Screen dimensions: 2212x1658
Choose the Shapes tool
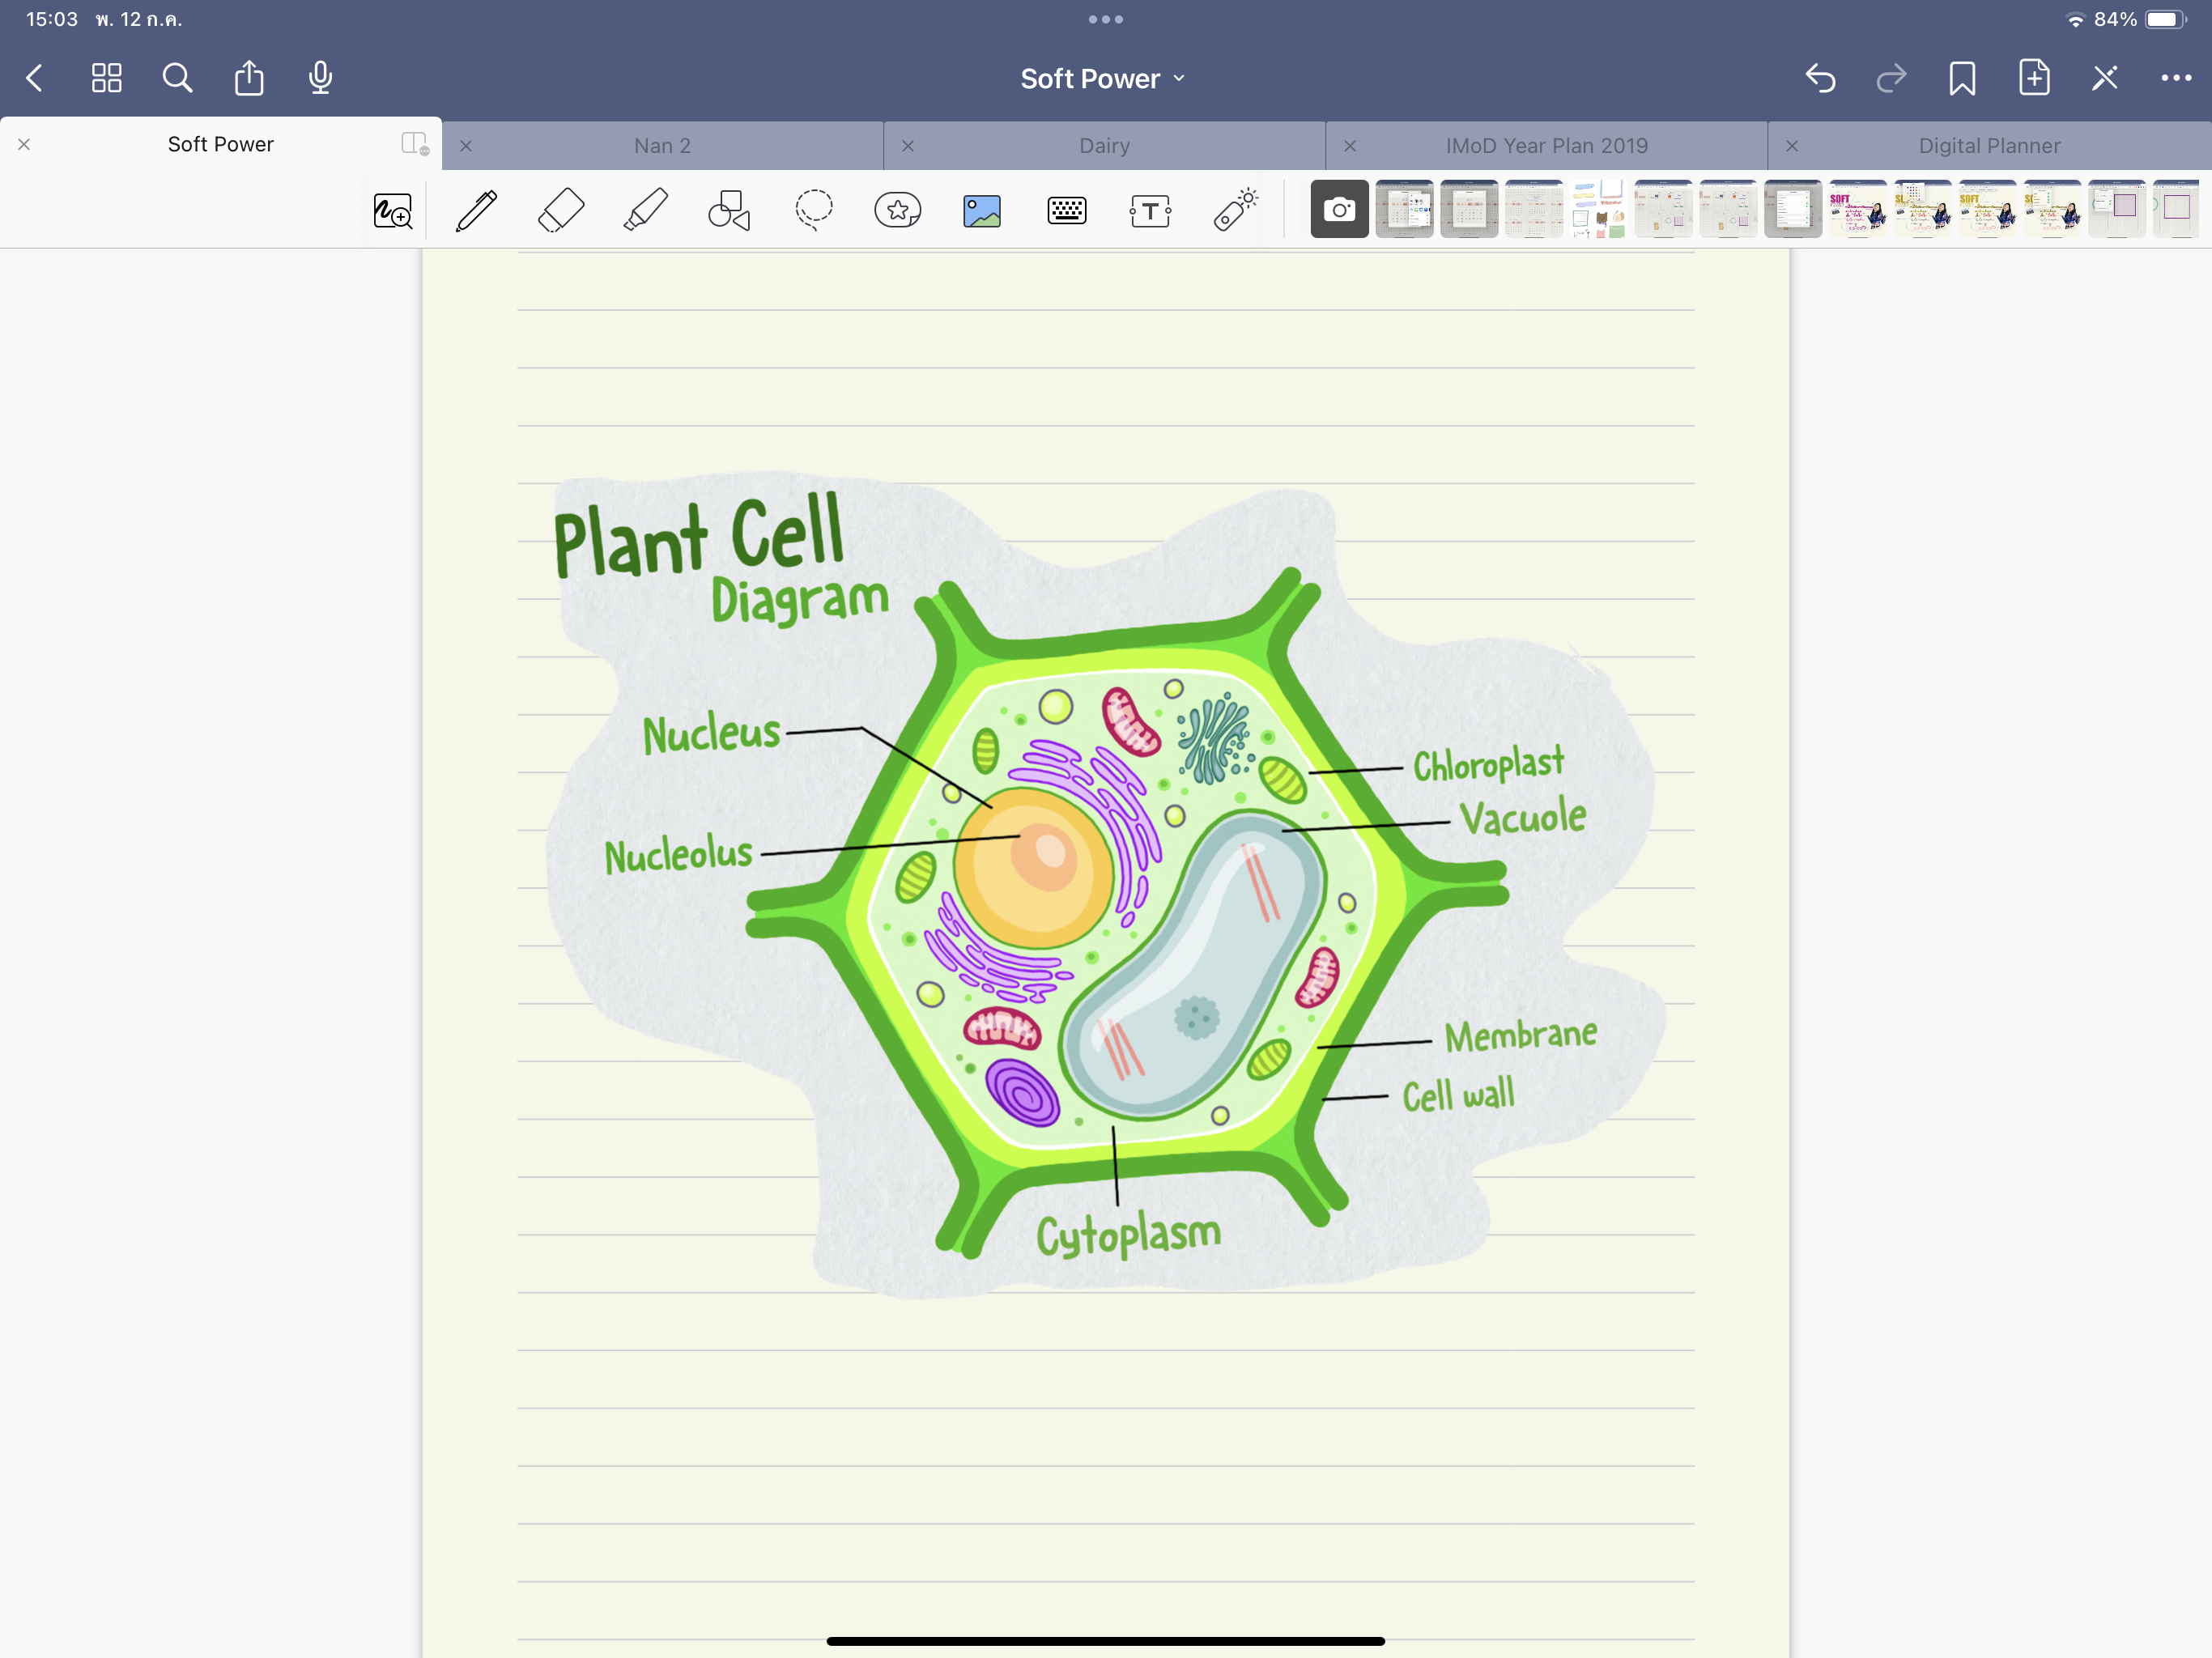(x=729, y=211)
